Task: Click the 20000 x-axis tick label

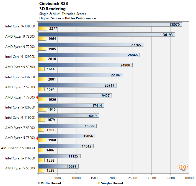Action: tap(114, 178)
